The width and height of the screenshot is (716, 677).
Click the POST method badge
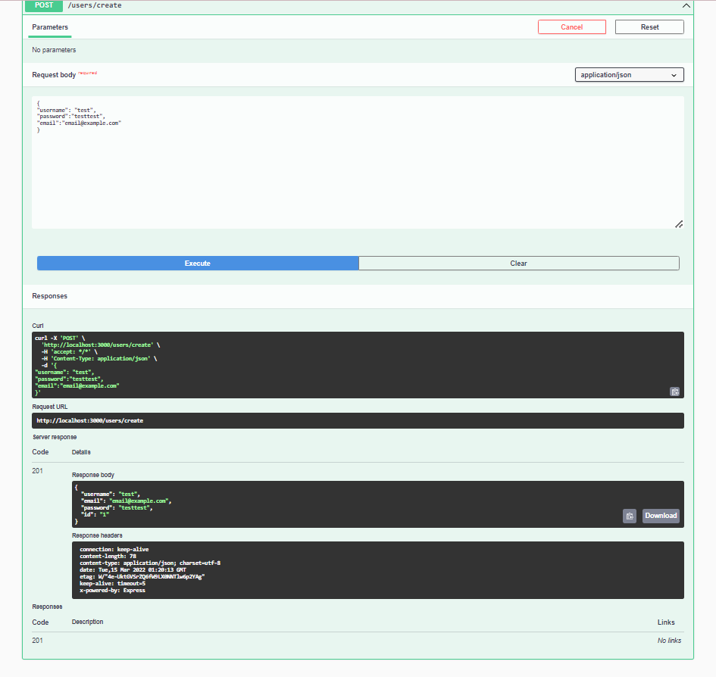pos(44,5)
